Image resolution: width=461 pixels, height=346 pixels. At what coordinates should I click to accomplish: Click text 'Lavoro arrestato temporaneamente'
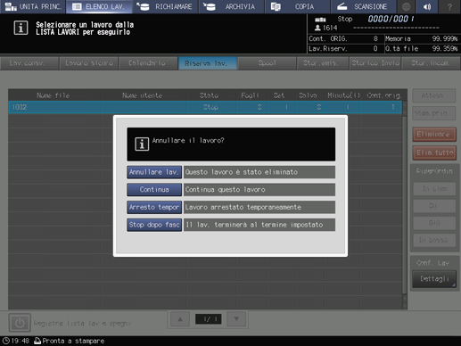coord(243,207)
